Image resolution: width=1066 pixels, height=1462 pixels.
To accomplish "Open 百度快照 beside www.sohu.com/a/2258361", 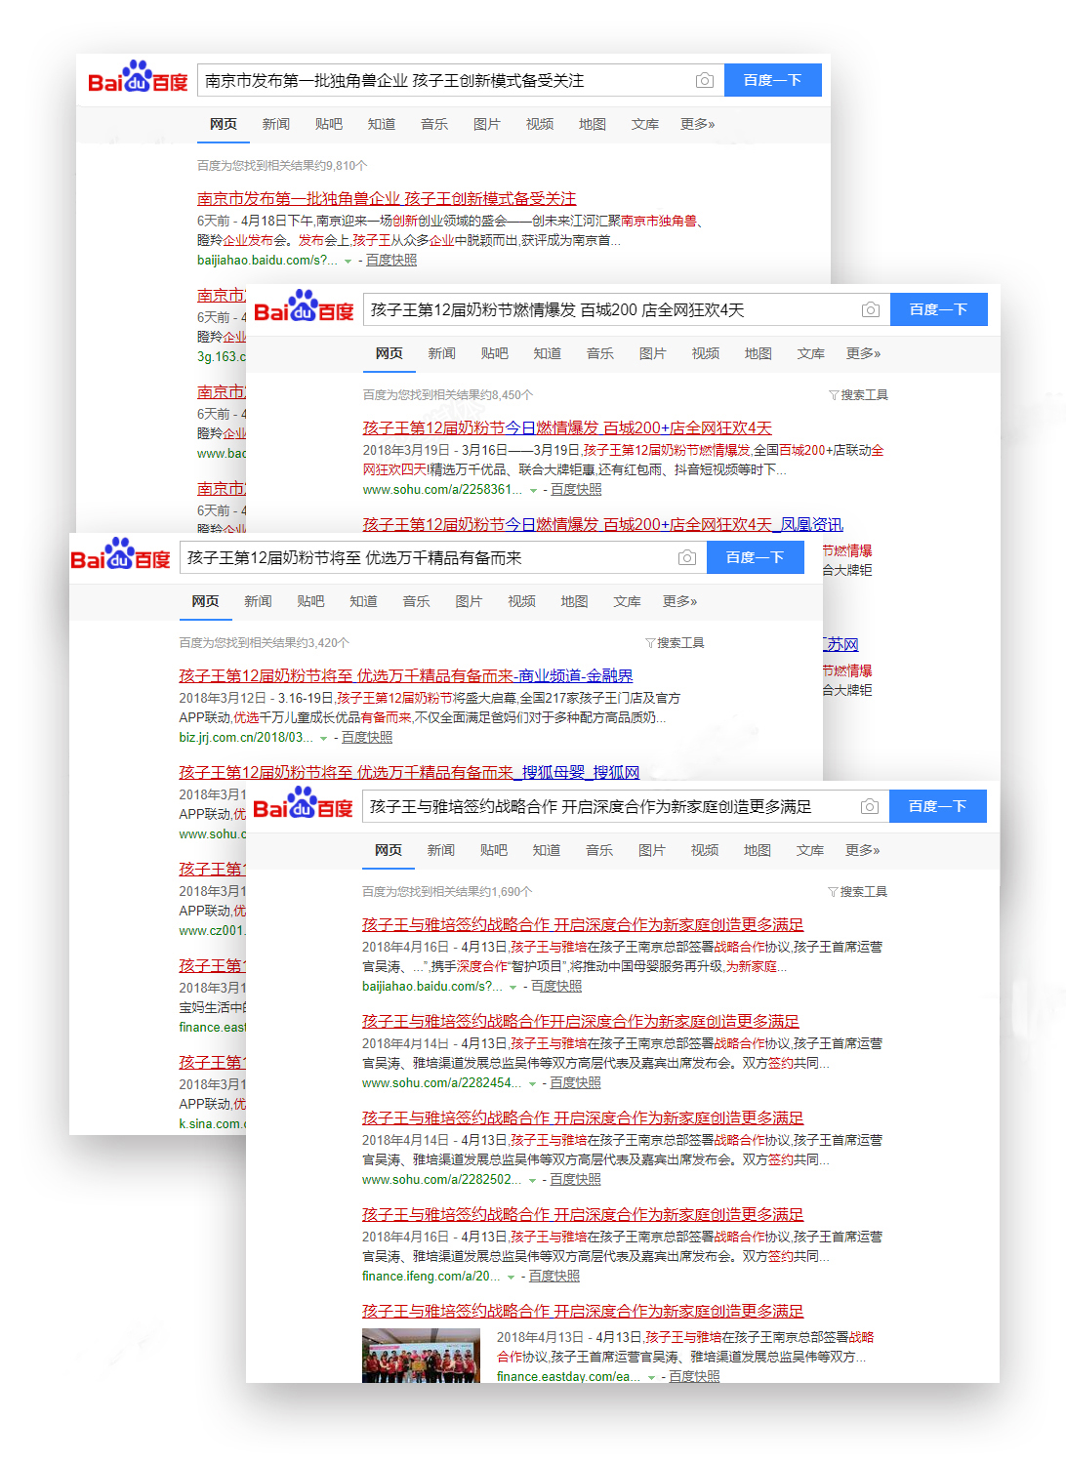I will pos(576,490).
